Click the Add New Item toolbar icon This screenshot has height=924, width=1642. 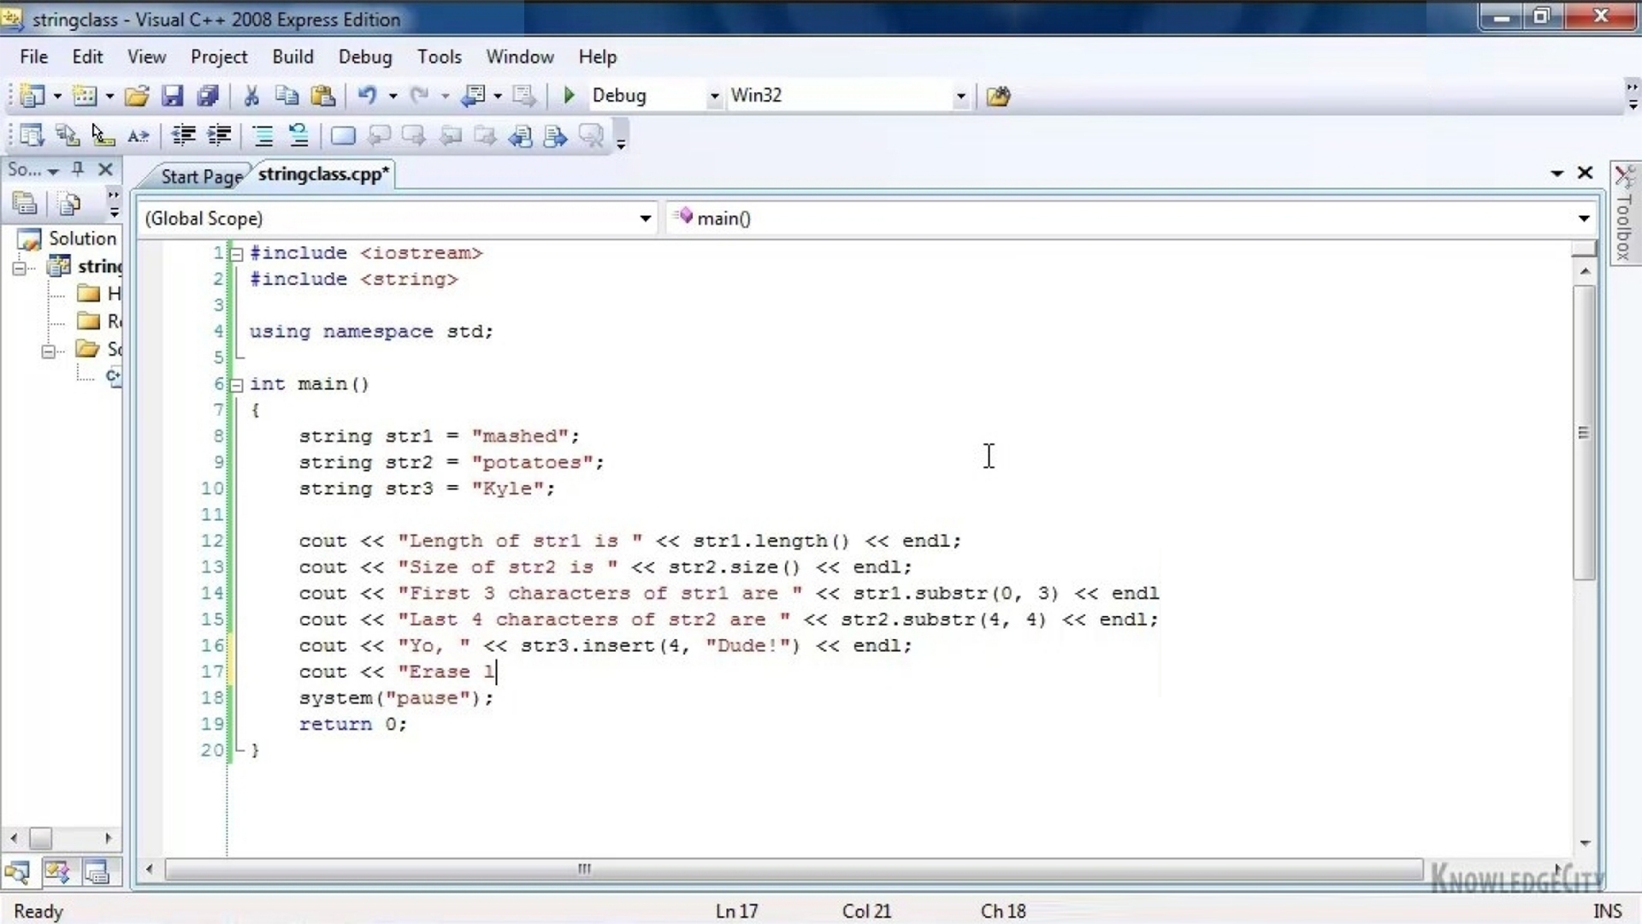point(84,96)
